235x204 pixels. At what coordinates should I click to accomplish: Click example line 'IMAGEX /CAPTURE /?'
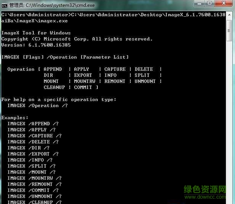[34, 136]
